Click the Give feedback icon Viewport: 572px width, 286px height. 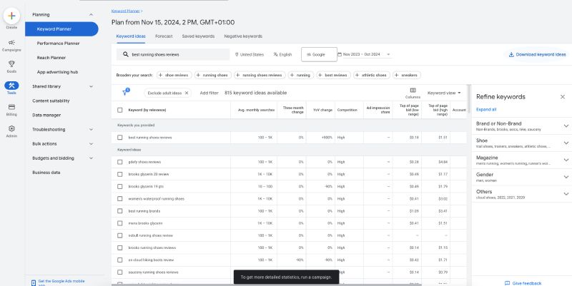[507, 283]
